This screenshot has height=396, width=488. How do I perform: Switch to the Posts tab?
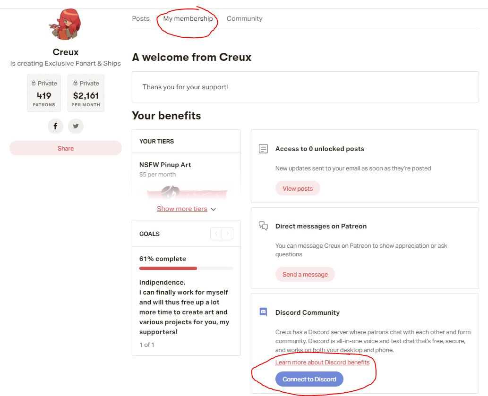[x=141, y=19]
